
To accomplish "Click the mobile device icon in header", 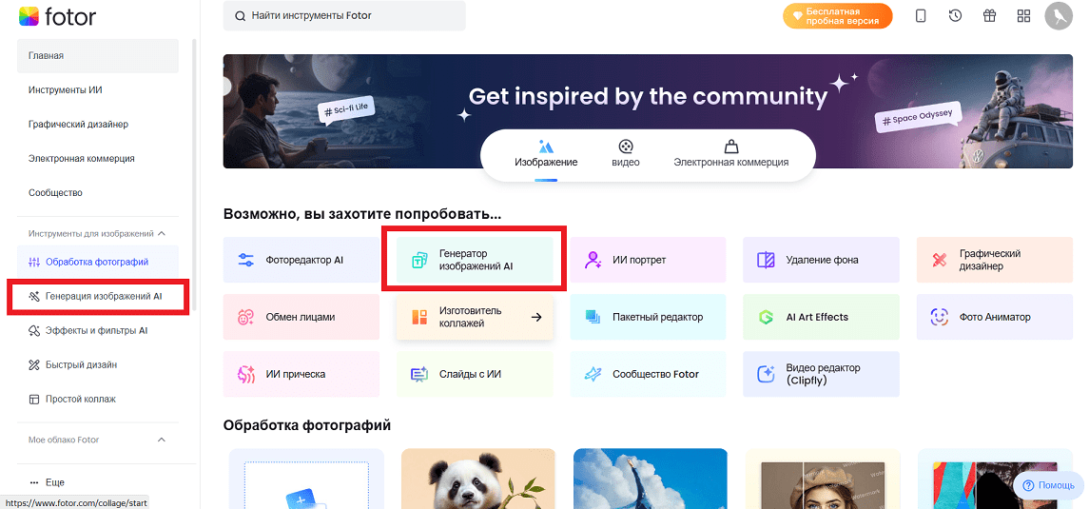I will [921, 16].
